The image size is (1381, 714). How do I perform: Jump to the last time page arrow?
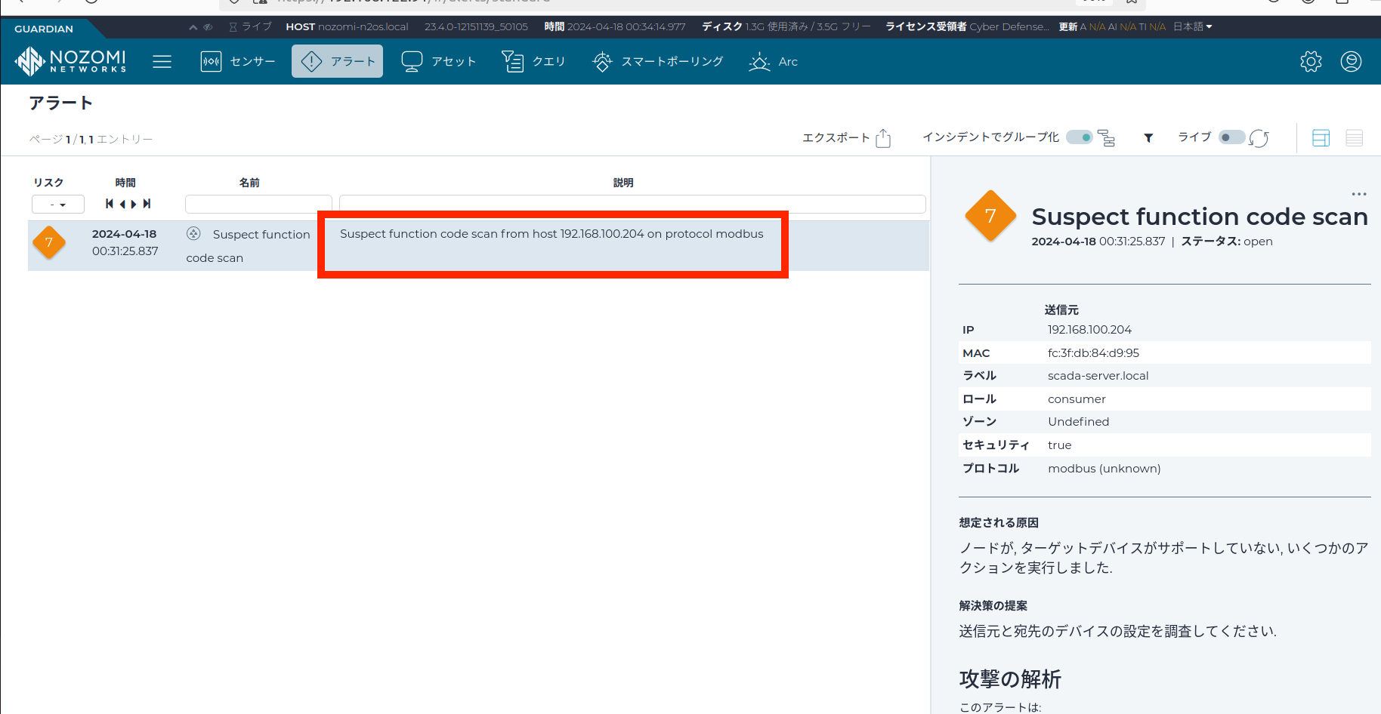(147, 204)
